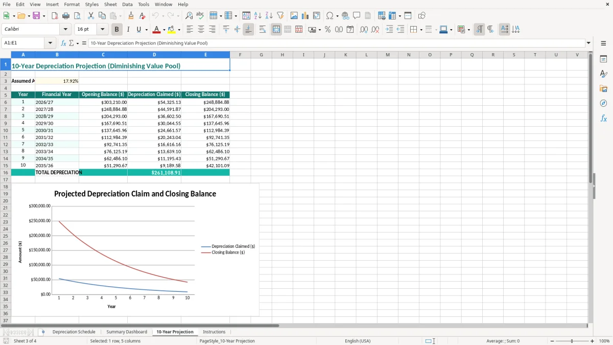This screenshot has height=345, width=613.
Task: Apply the yellow background color
Action: (172, 30)
